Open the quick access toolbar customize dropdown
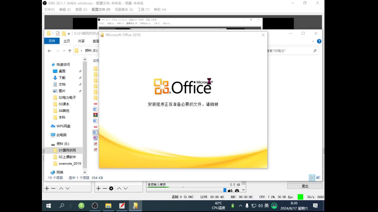This screenshot has width=378, height=212. point(69,34)
